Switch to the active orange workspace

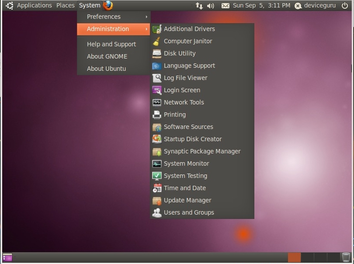pos(294,257)
